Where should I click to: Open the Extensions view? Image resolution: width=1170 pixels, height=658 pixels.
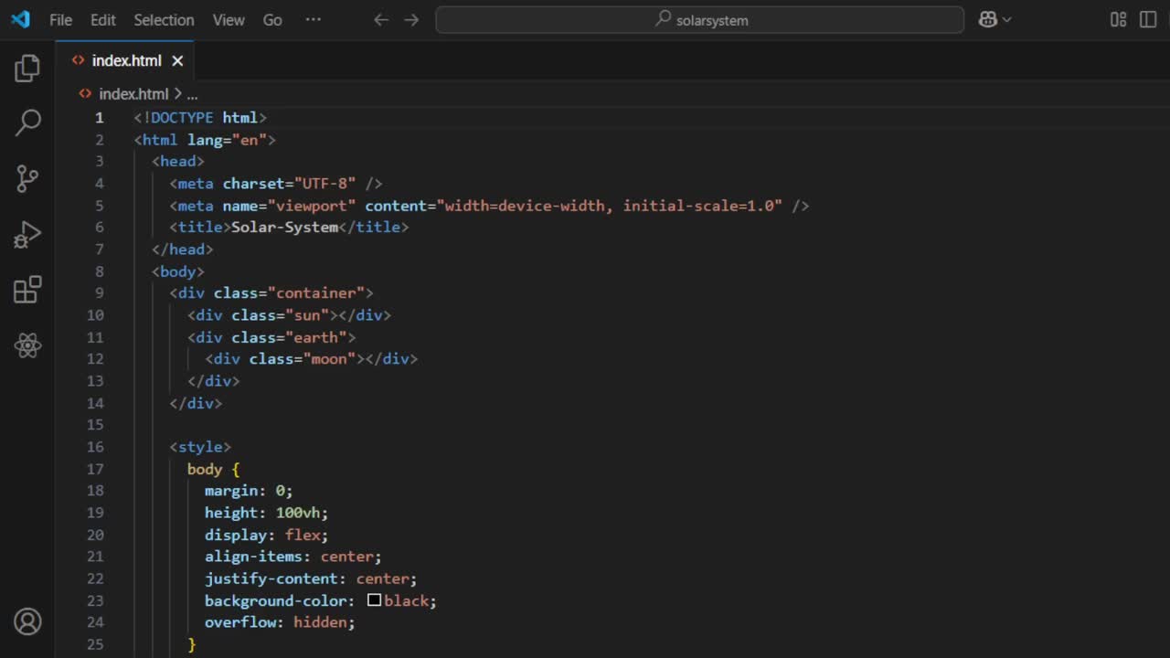(27, 291)
